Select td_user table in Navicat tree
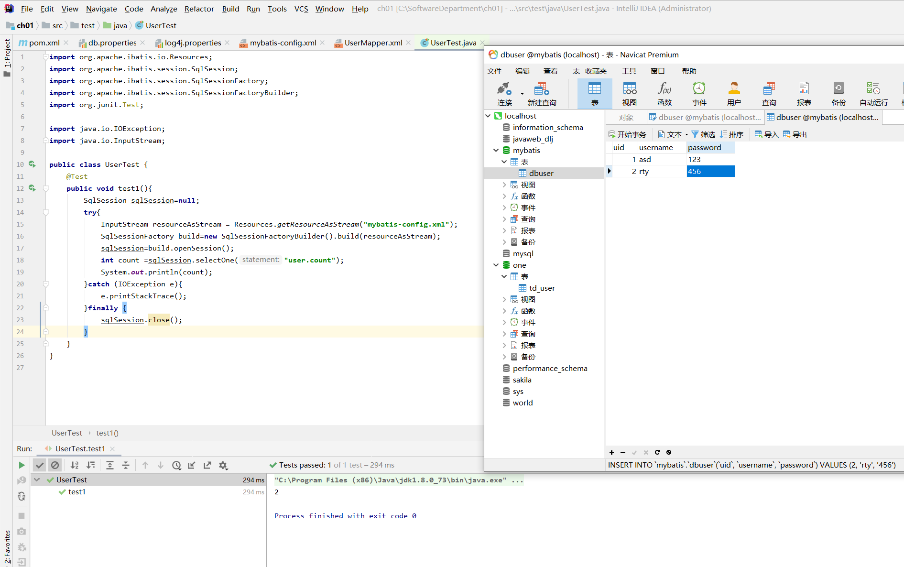This screenshot has height=567, width=904. [x=542, y=288]
